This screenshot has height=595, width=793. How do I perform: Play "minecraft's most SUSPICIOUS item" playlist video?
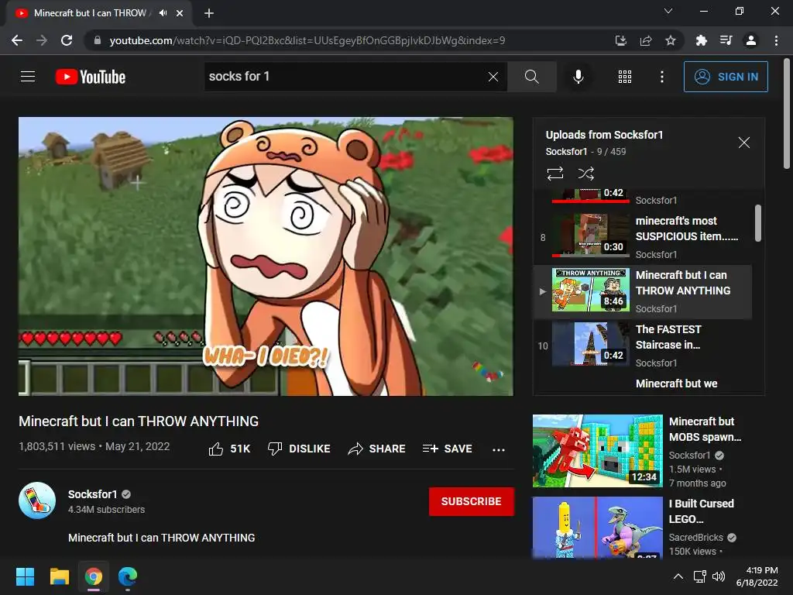coord(642,237)
